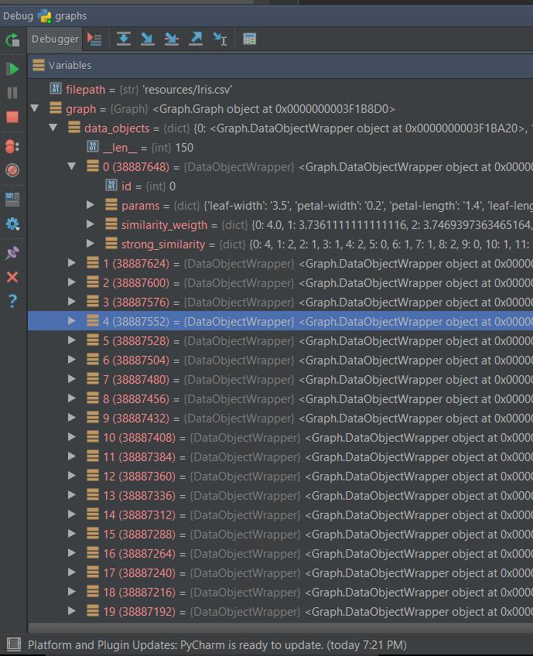The image size is (533, 656).
Task: Stop the debug session red square
Action: [12, 117]
